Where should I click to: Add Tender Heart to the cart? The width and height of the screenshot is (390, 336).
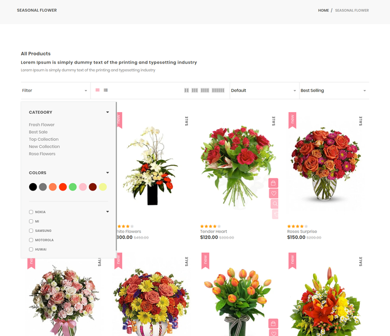[273, 183]
